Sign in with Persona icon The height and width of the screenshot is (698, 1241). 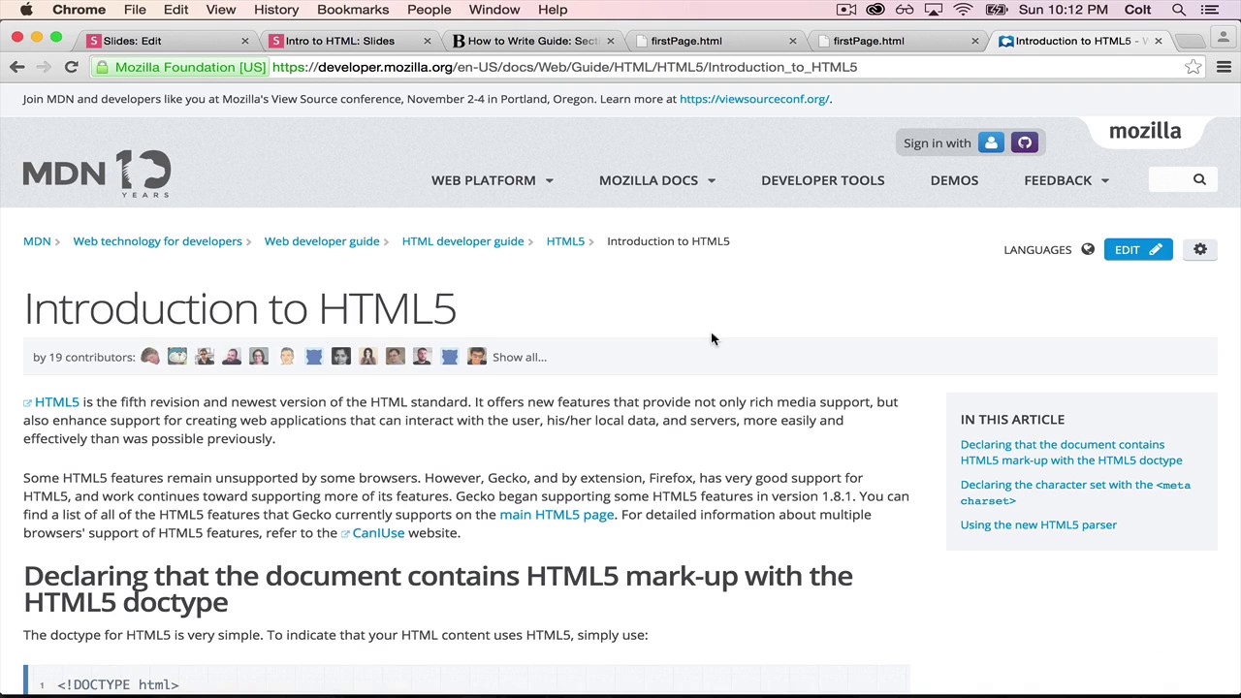(x=991, y=143)
